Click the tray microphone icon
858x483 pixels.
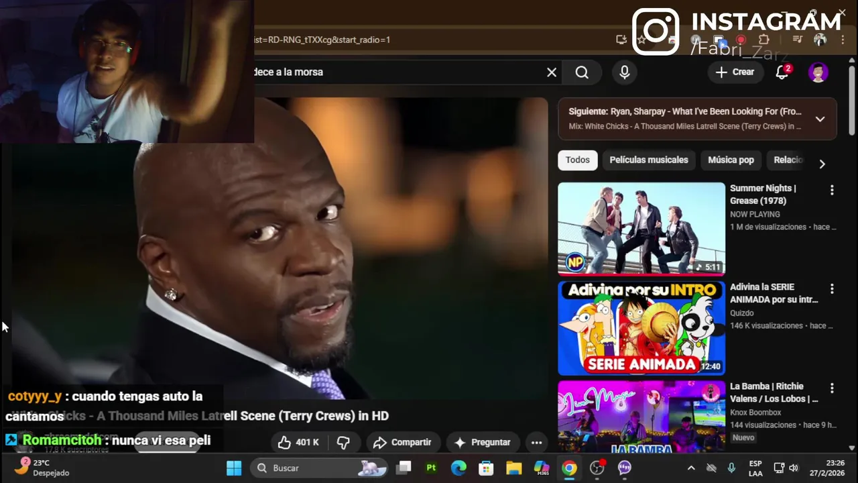[x=731, y=468]
